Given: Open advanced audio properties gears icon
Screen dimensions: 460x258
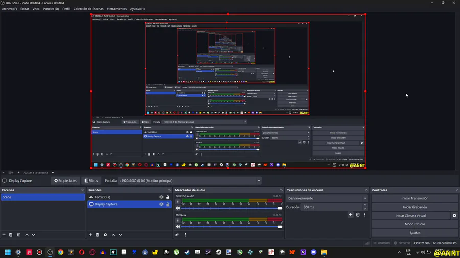Looking at the screenshot, I should tap(177, 235).
